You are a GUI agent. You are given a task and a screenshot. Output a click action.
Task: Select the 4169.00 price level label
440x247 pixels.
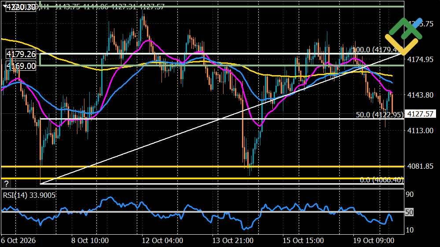pos(21,66)
